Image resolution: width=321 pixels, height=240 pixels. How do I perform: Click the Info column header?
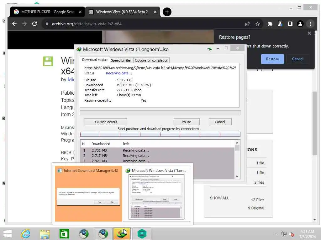(126, 144)
